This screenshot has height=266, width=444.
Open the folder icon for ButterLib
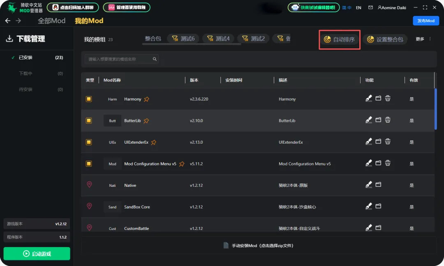pyautogui.click(x=378, y=120)
